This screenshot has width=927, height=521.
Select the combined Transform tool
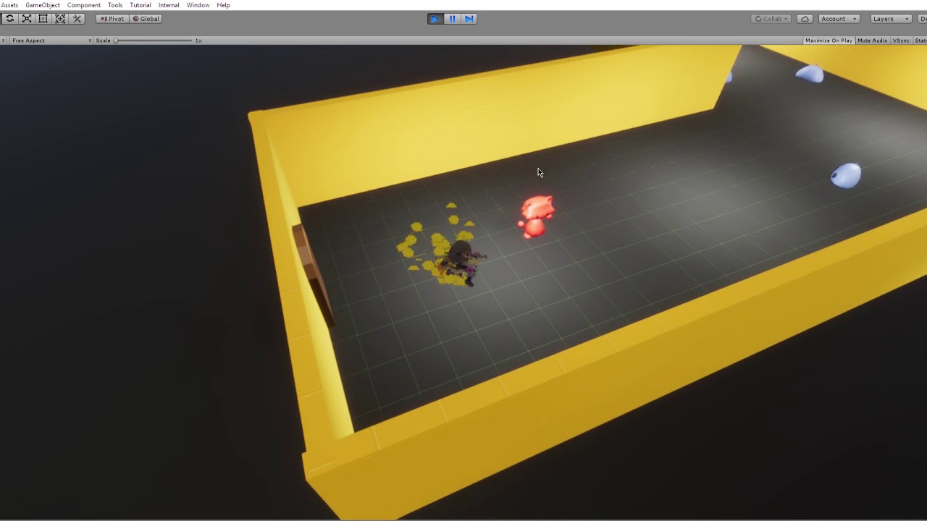60,19
